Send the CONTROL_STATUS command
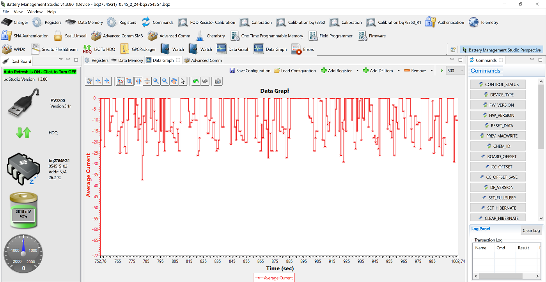 click(498, 85)
